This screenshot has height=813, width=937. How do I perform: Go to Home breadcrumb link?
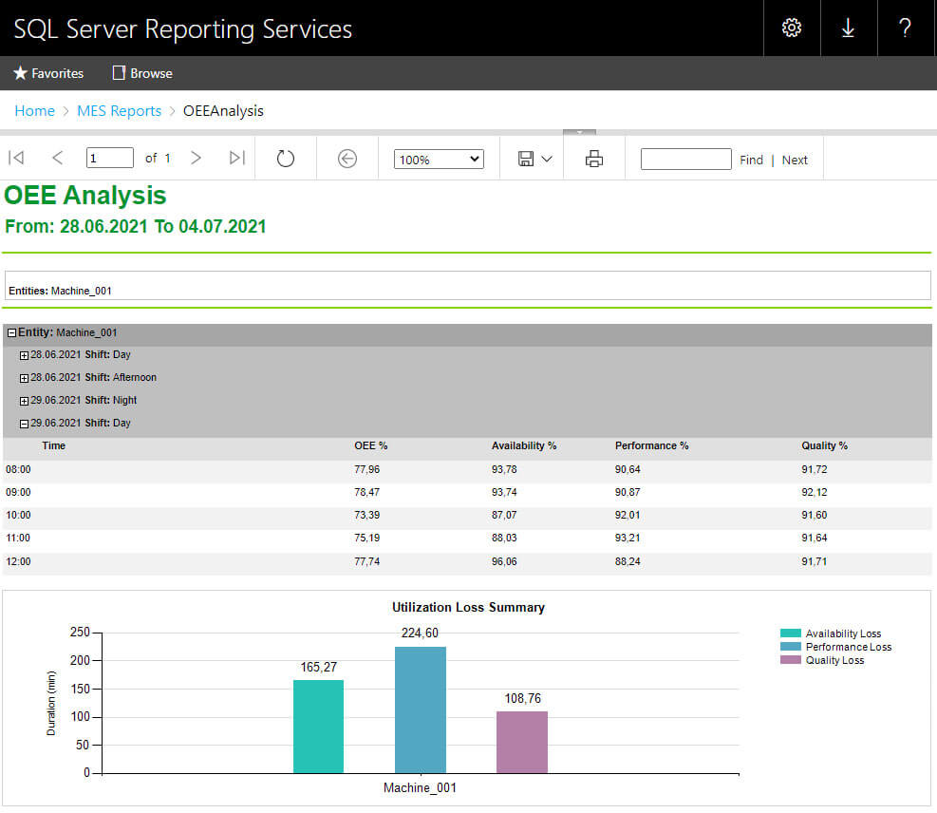(35, 111)
